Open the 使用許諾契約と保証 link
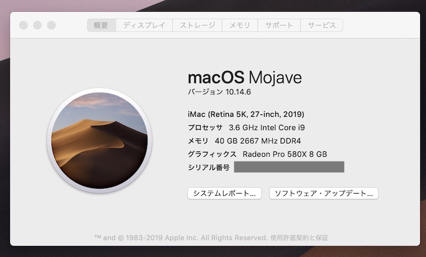426x257 pixels. (299, 238)
